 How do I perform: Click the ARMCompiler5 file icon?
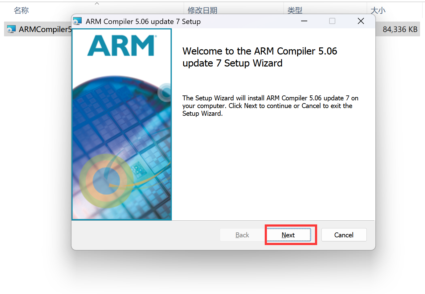(11, 29)
